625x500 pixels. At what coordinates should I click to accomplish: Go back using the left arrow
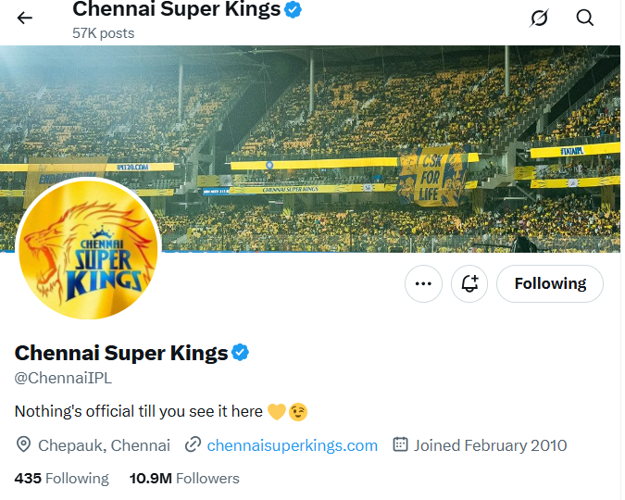point(25,19)
